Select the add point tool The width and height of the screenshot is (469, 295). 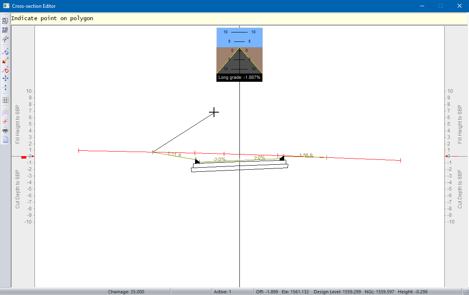point(5,52)
